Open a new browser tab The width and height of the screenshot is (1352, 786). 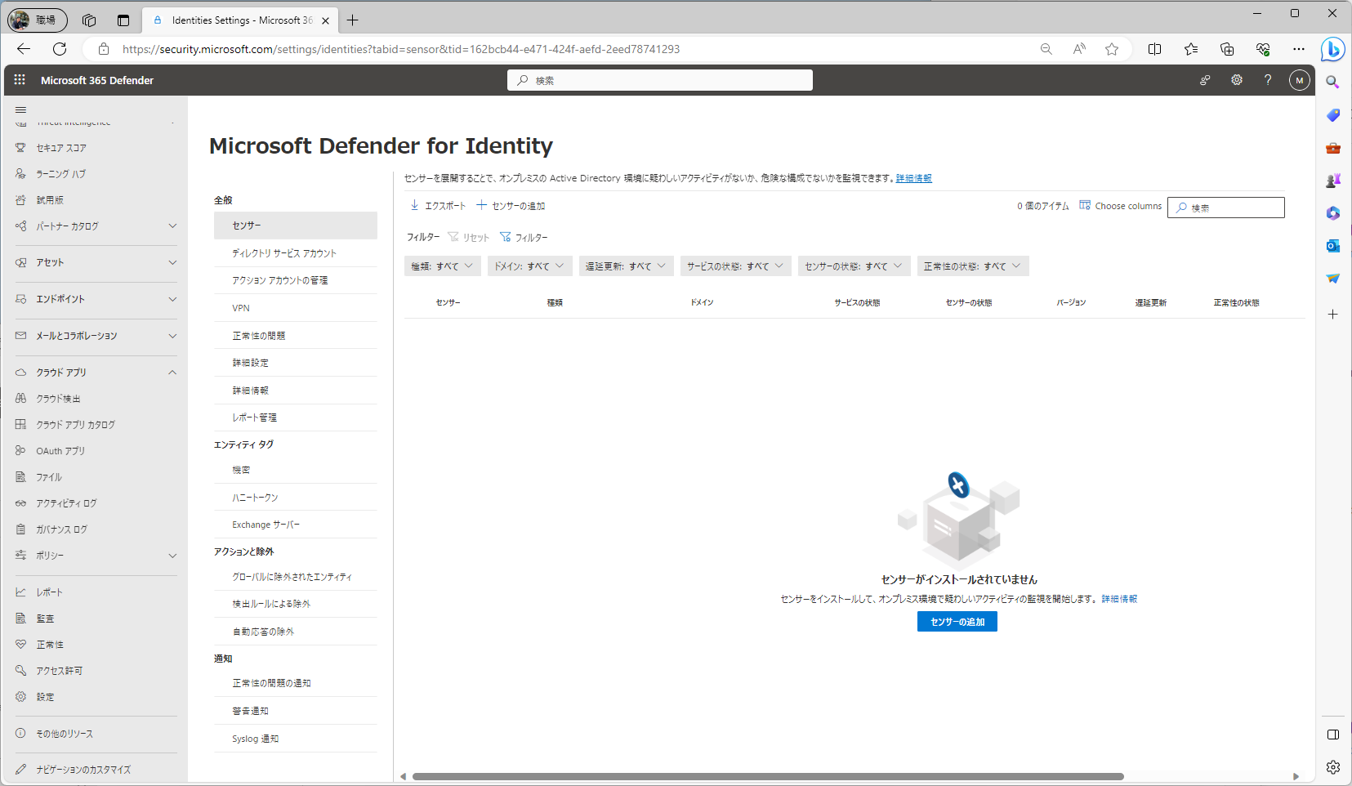(352, 20)
